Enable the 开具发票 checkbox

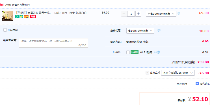[x=5, y=30]
